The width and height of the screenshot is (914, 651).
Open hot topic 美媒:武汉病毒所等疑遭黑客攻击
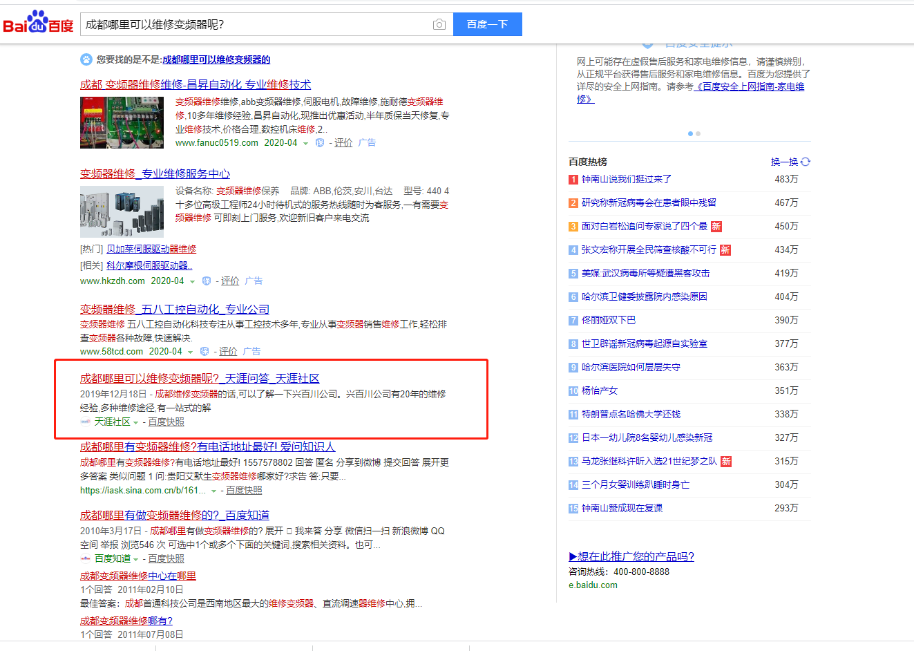click(646, 273)
